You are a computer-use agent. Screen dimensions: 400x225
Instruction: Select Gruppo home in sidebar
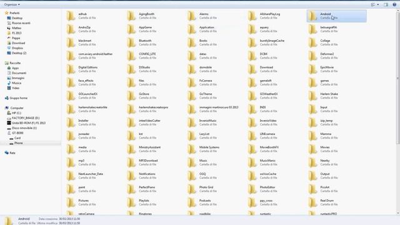tap(18, 98)
